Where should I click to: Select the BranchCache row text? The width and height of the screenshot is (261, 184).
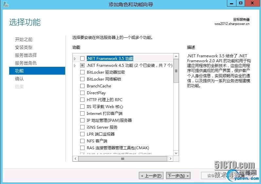(99, 86)
